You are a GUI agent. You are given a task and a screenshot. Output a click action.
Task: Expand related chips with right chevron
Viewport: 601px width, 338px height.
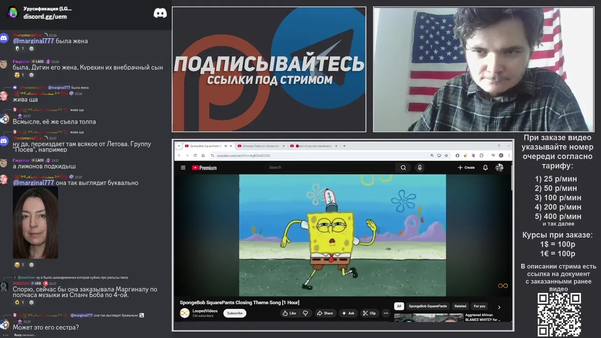tap(499, 307)
